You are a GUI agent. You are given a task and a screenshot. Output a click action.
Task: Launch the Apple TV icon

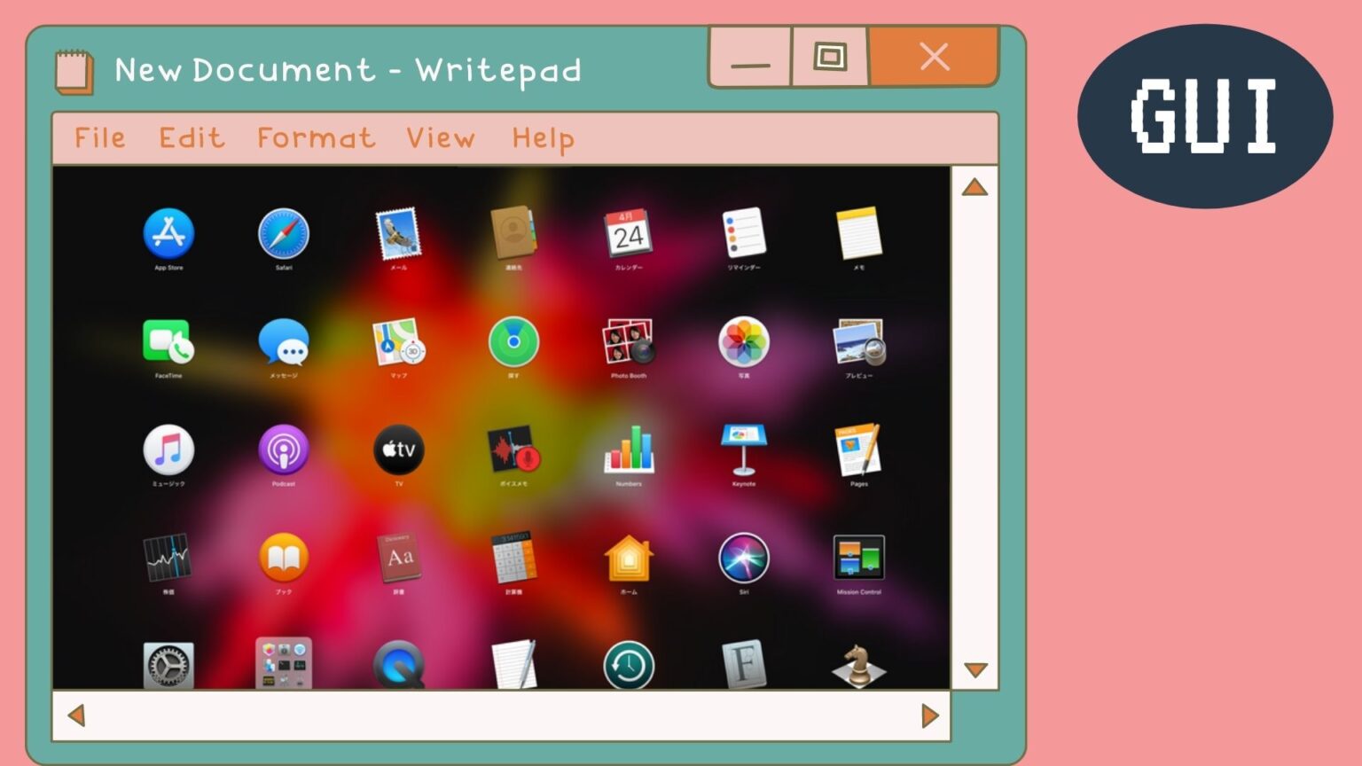399,449
